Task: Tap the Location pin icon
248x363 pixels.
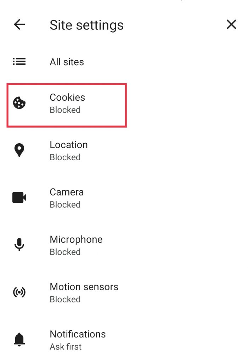Action: pyautogui.click(x=19, y=151)
